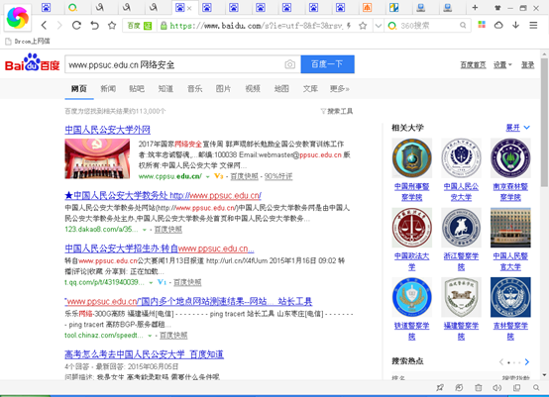Close the active Baidu tab

189,8
